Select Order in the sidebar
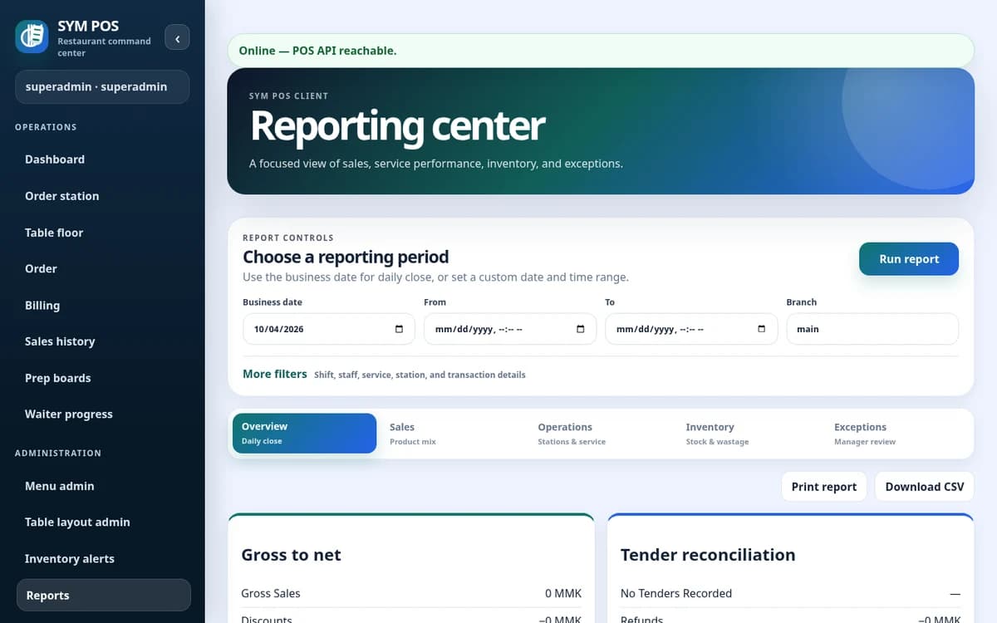 tap(104, 268)
